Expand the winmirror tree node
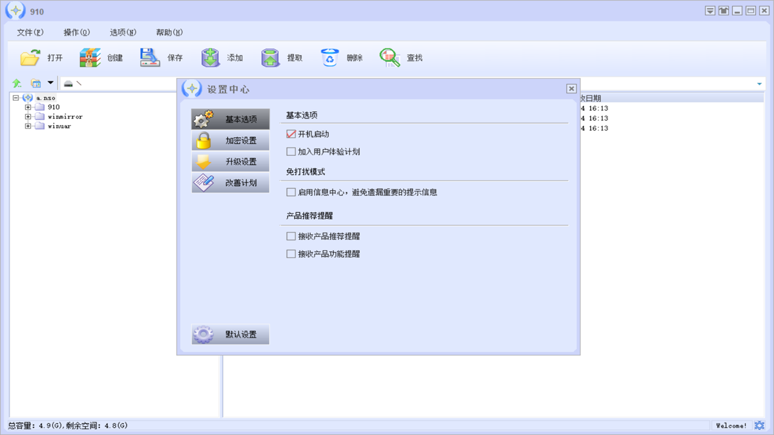 tap(28, 117)
